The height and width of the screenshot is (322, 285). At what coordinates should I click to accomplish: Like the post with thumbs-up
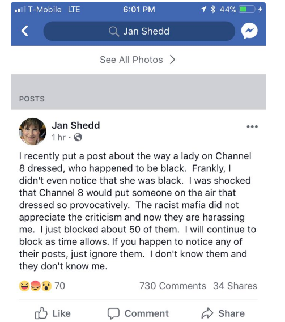pos(53,313)
